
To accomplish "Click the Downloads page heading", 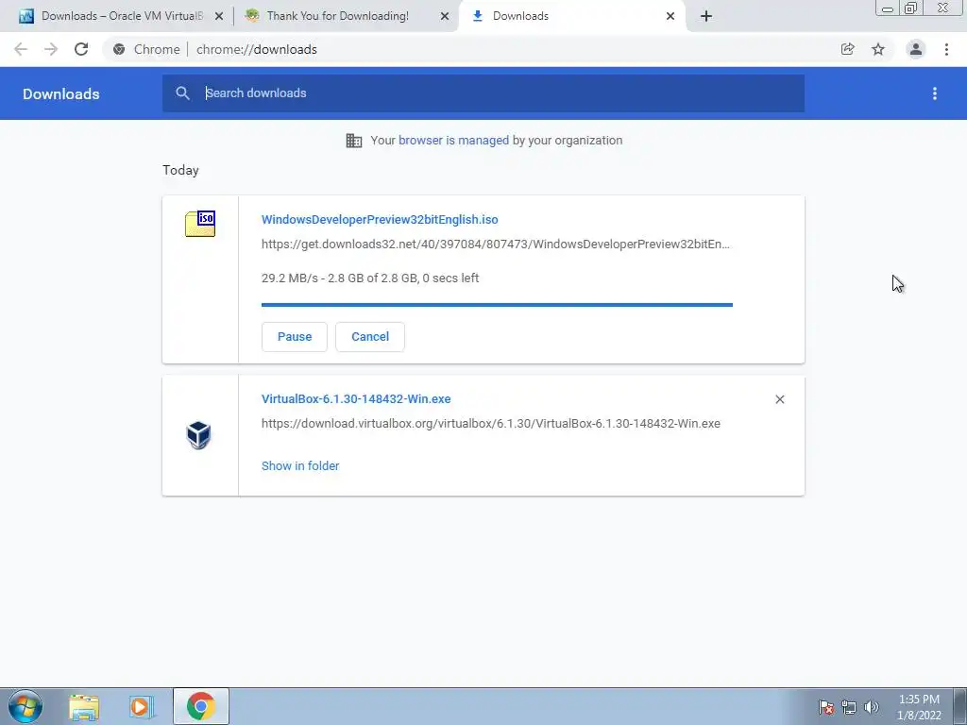I will [x=61, y=93].
